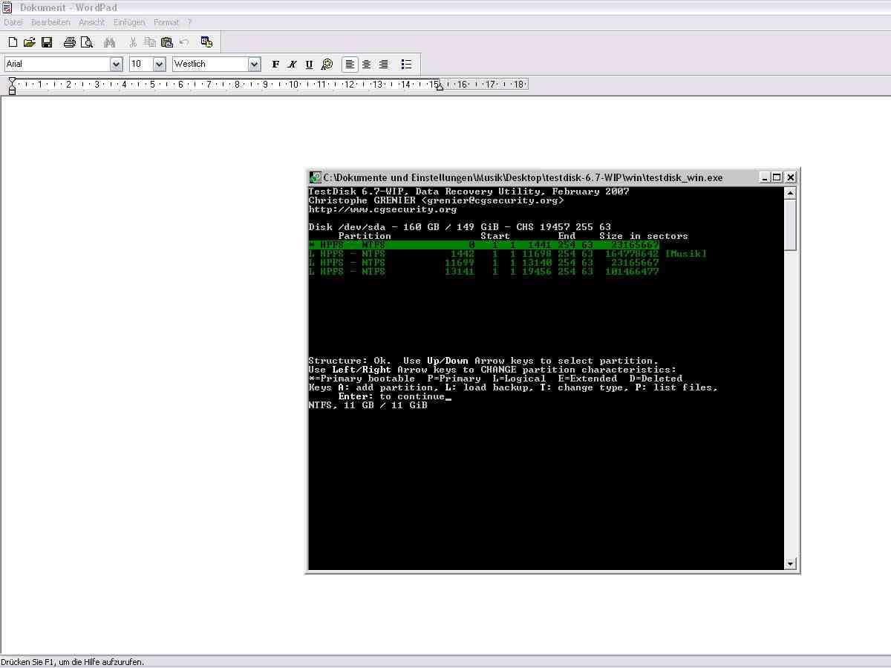Close the testdisk console window
Viewport: 891px width, 668px height.
pyautogui.click(x=791, y=177)
